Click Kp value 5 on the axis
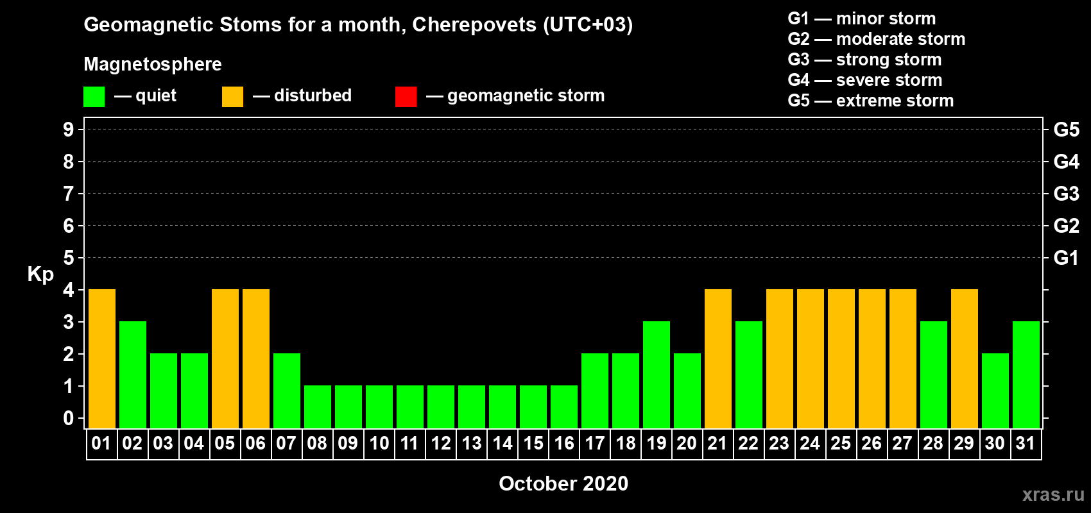The image size is (1091, 513). point(69,258)
